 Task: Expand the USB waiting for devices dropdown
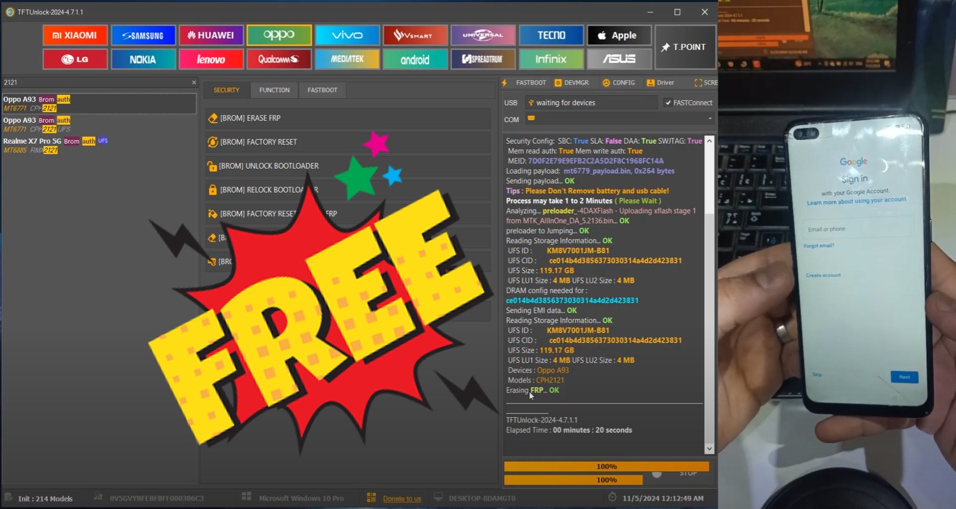click(x=591, y=103)
